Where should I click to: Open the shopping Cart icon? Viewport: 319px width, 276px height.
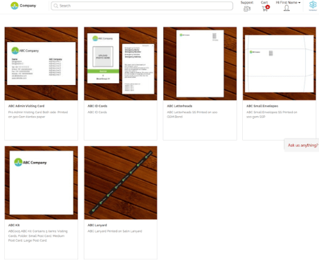pos(265,9)
